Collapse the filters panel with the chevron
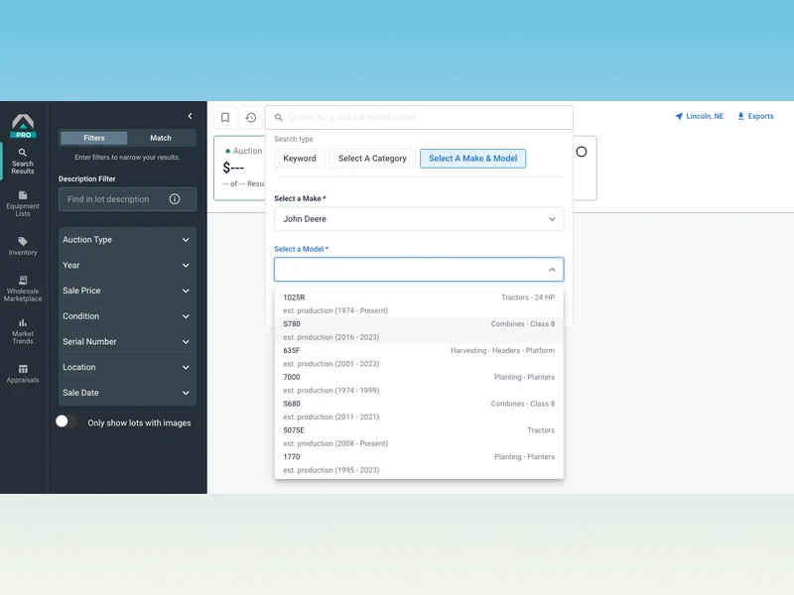 coord(190,116)
